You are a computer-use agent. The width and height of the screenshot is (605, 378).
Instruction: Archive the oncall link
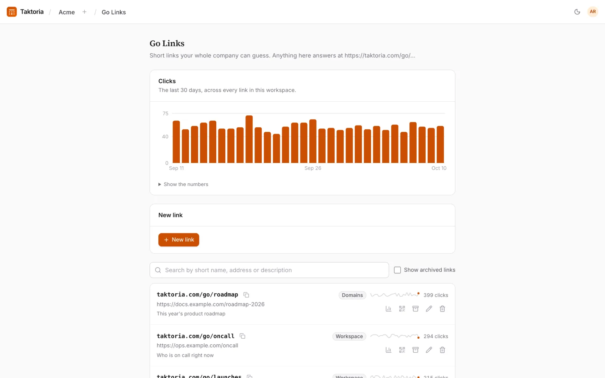coord(416,350)
